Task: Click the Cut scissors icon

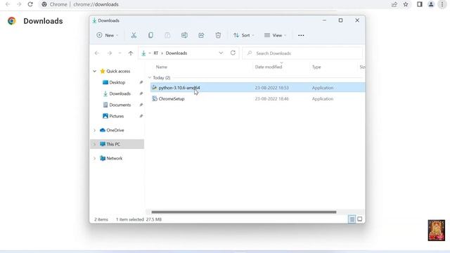Action: 134,35
